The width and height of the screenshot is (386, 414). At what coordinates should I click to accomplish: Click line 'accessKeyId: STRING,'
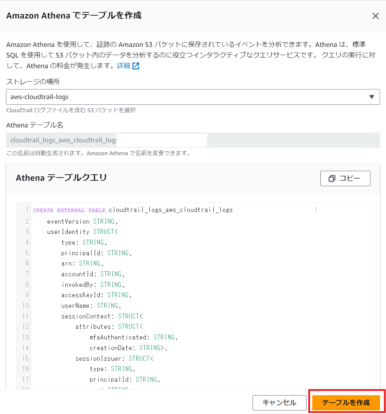96,295
